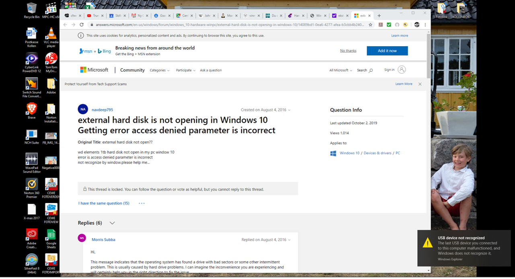Click the Norton green checkmark extension icon

tap(389, 25)
